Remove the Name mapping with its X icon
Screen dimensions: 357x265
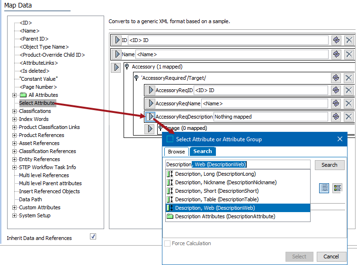pyautogui.click(x=348, y=54)
